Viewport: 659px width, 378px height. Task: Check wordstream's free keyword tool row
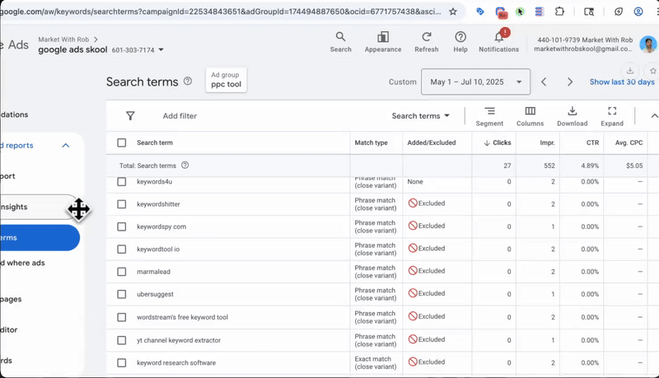point(121,318)
